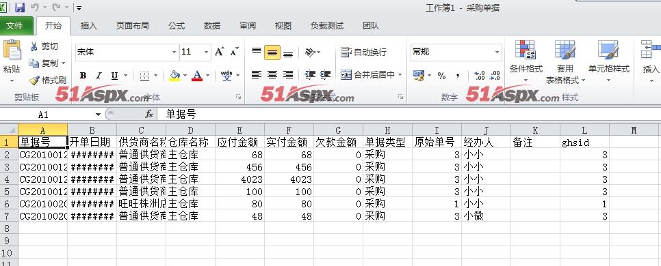Image resolution: width=661 pixels, height=266 pixels.
Task: Switch to the 视图 (View) tab
Action: (283, 26)
